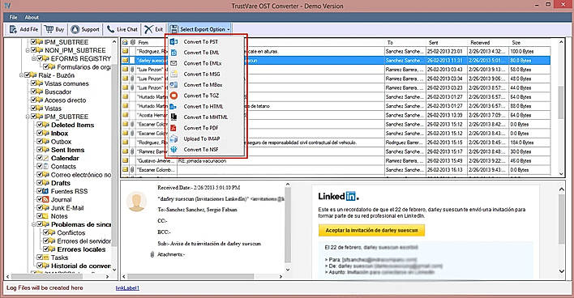Click the Convert To NSF icon
This screenshot has width=574, height=298.
click(x=173, y=150)
